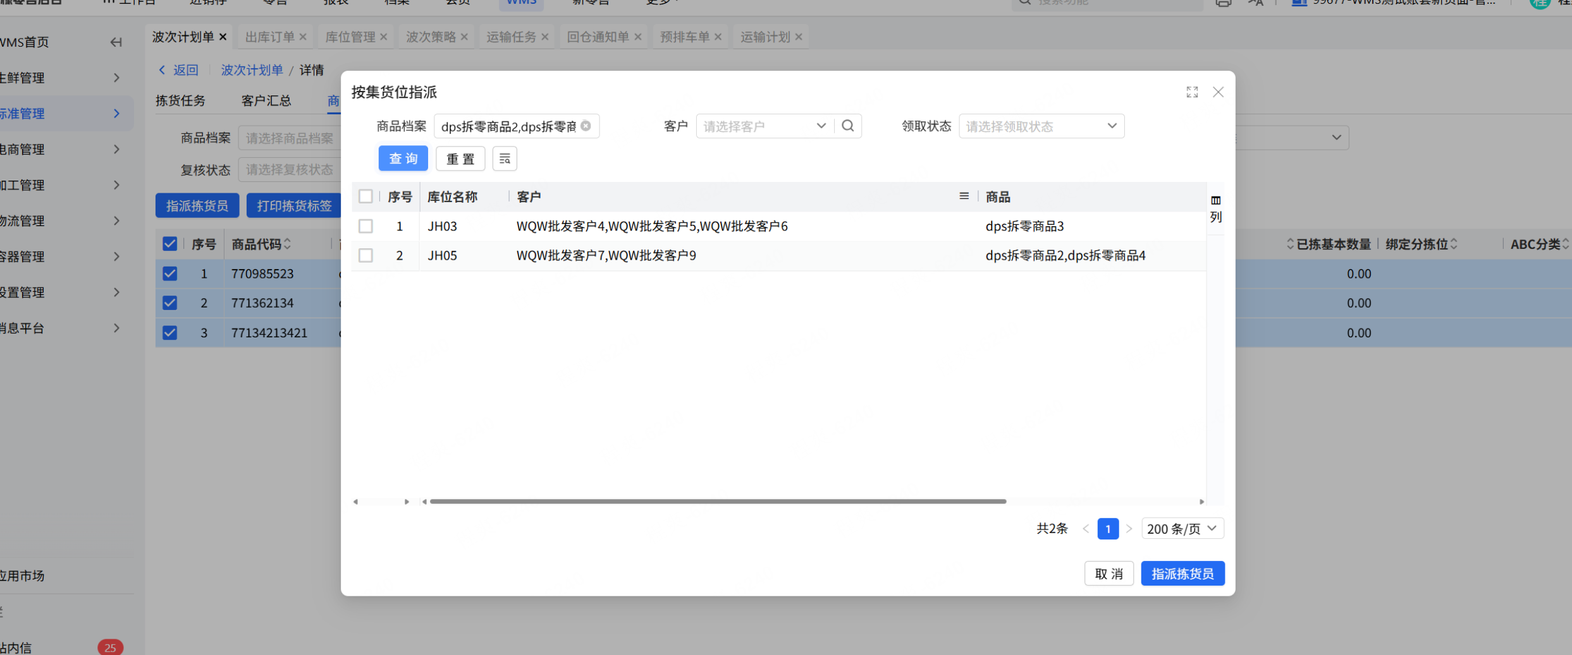Open the 波次计划单 breadcrumb link
Image resolution: width=1572 pixels, height=655 pixels.
click(252, 70)
